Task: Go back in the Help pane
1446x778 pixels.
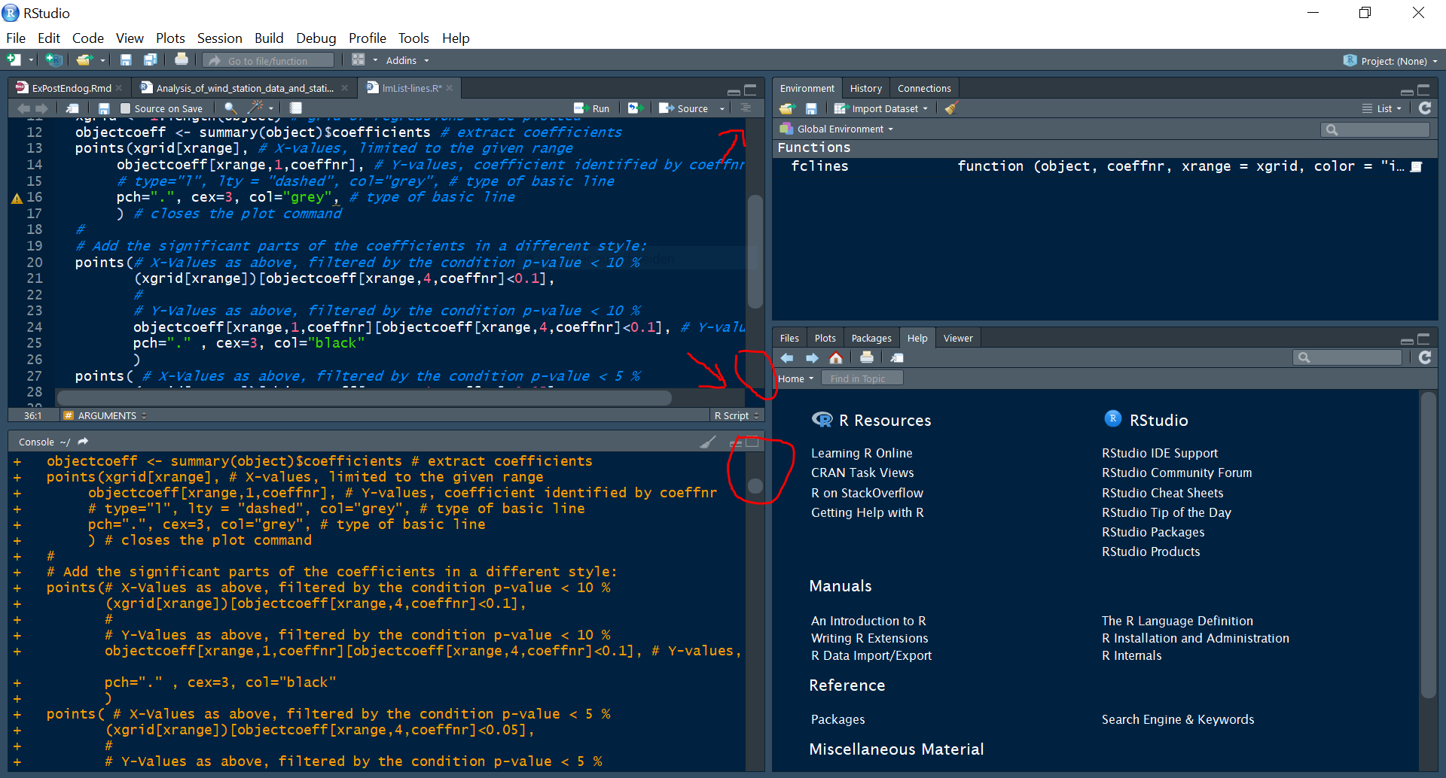Action: pyautogui.click(x=787, y=358)
